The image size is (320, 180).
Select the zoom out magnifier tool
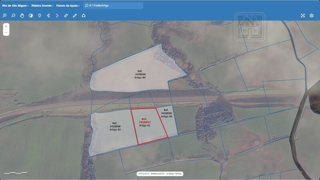(x=13, y=16)
